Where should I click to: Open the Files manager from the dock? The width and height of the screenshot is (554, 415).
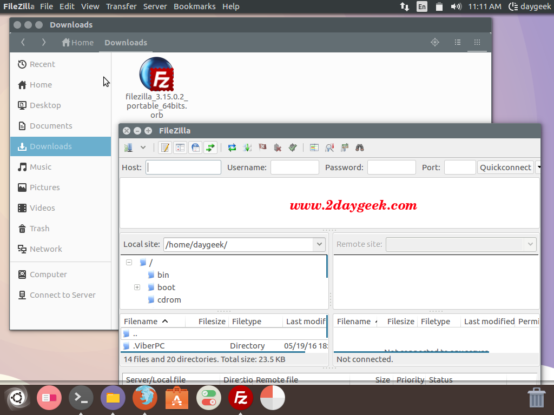[113, 398]
